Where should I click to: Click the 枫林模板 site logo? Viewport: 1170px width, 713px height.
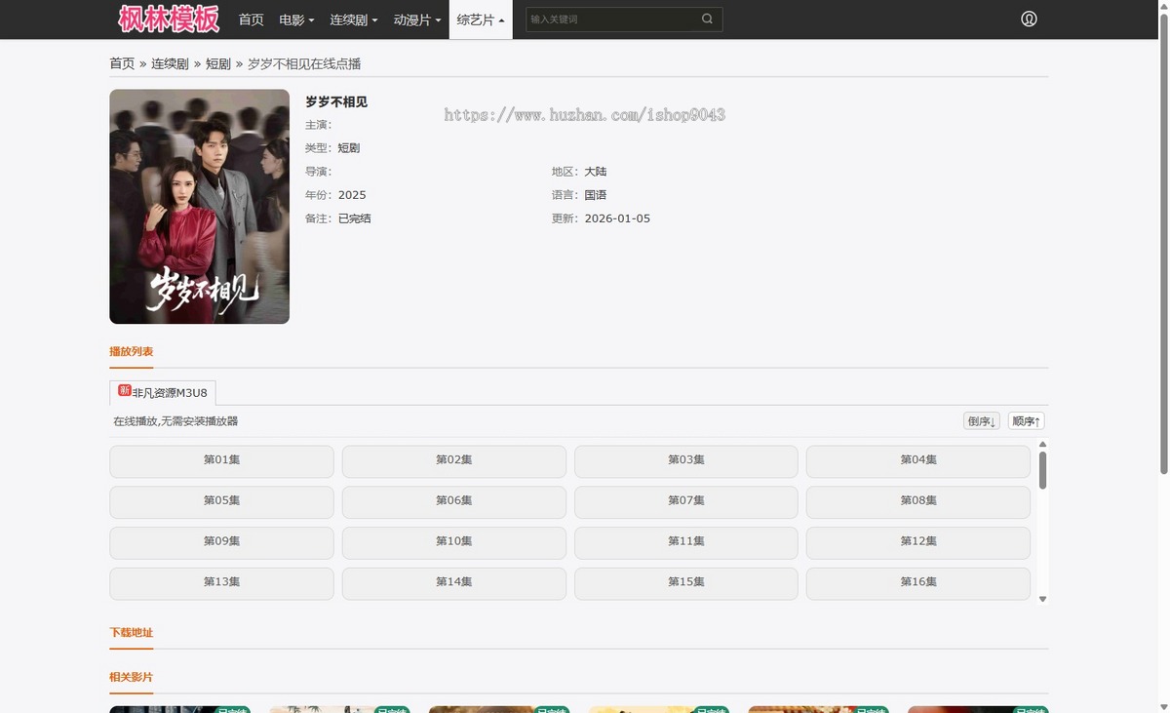pyautogui.click(x=170, y=20)
